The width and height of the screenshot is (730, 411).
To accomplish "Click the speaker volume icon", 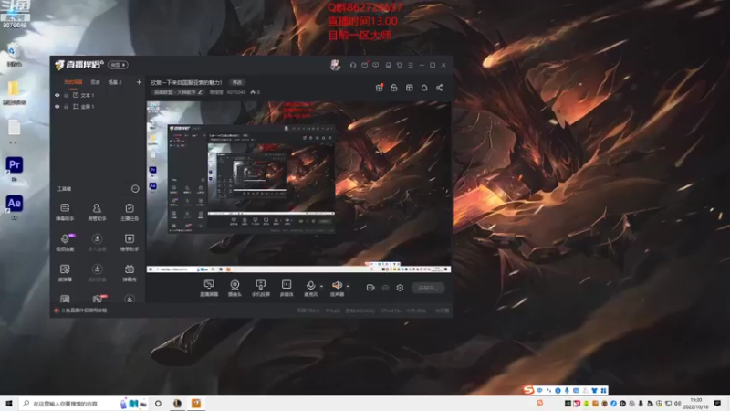I will 337,285.
